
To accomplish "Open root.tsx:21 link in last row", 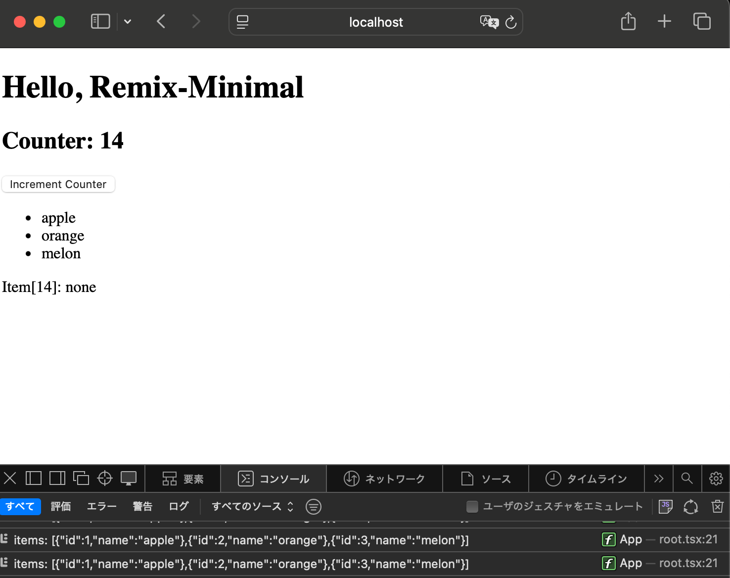I will point(688,563).
